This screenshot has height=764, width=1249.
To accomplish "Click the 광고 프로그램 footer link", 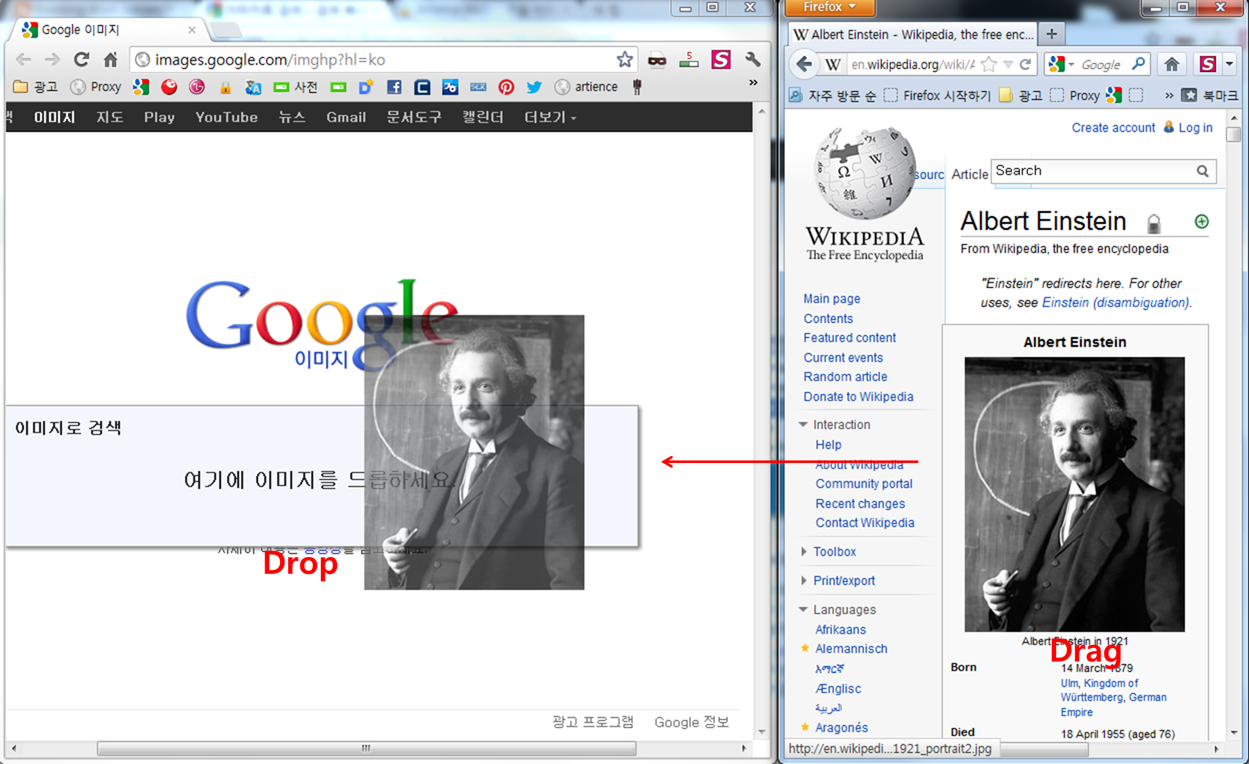I will [592, 722].
